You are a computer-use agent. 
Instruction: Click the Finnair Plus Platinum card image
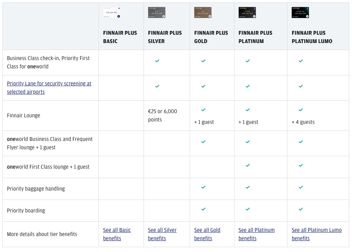[247, 12]
